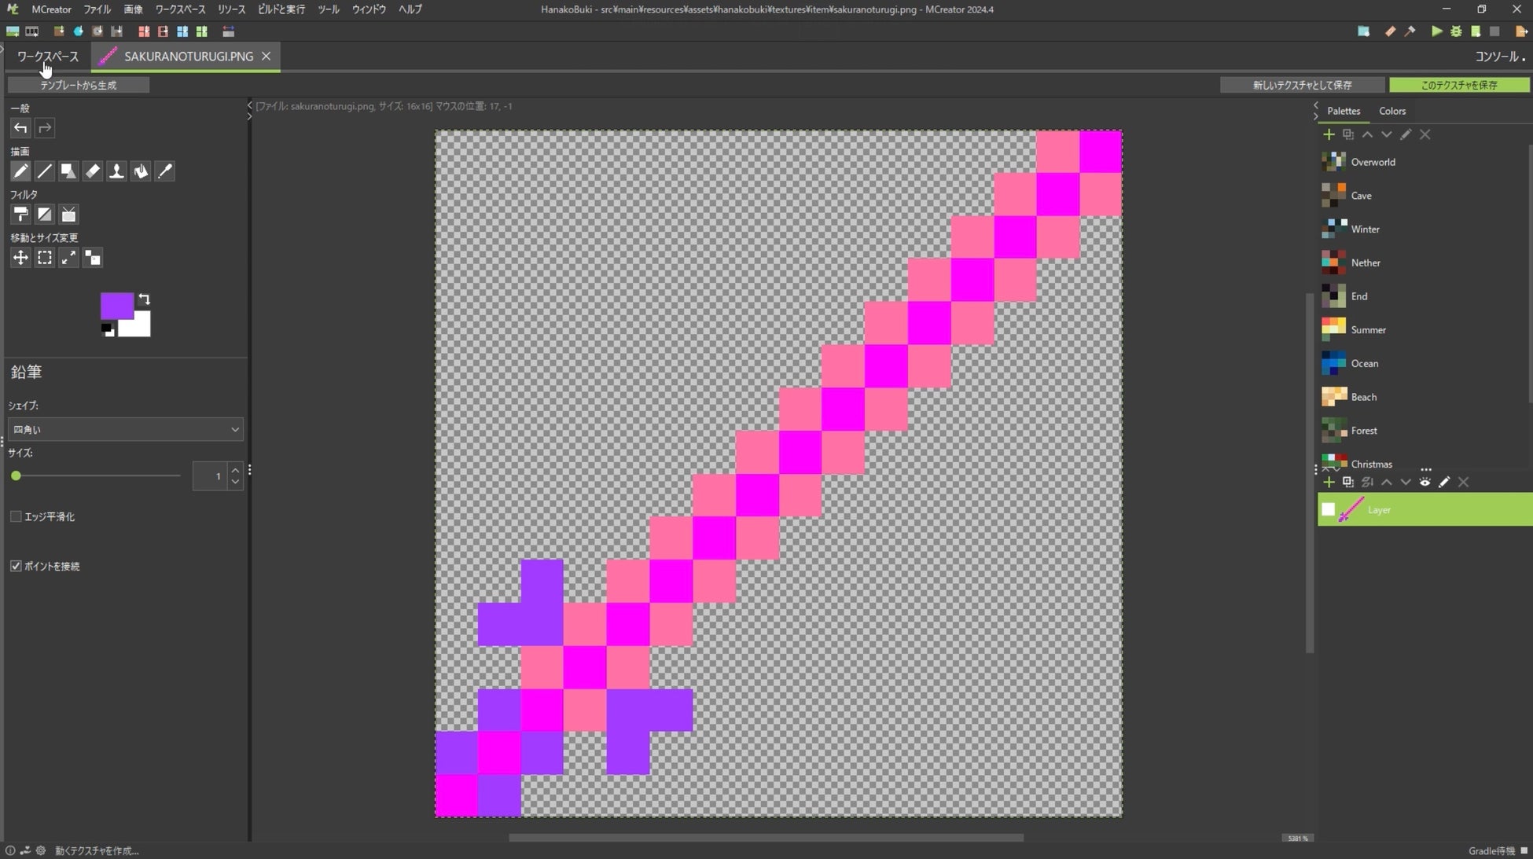Click テンプレートから生成 button
The height and width of the screenshot is (859, 1533).
coord(78,85)
